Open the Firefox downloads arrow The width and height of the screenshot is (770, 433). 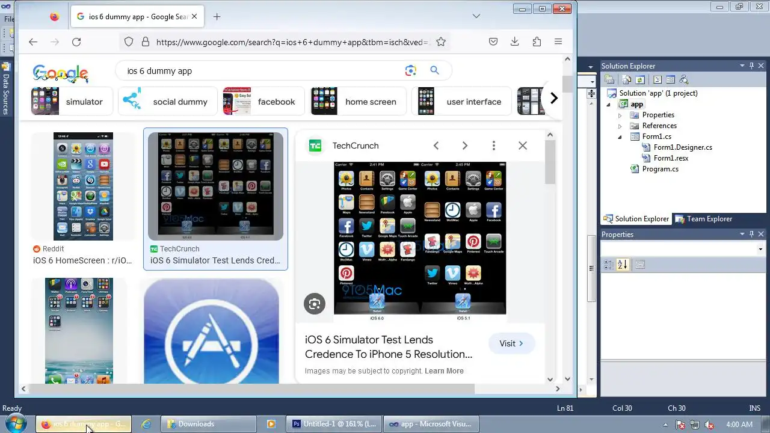[x=515, y=41]
